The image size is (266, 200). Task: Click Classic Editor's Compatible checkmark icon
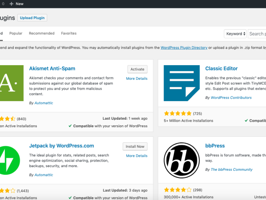[246, 121]
